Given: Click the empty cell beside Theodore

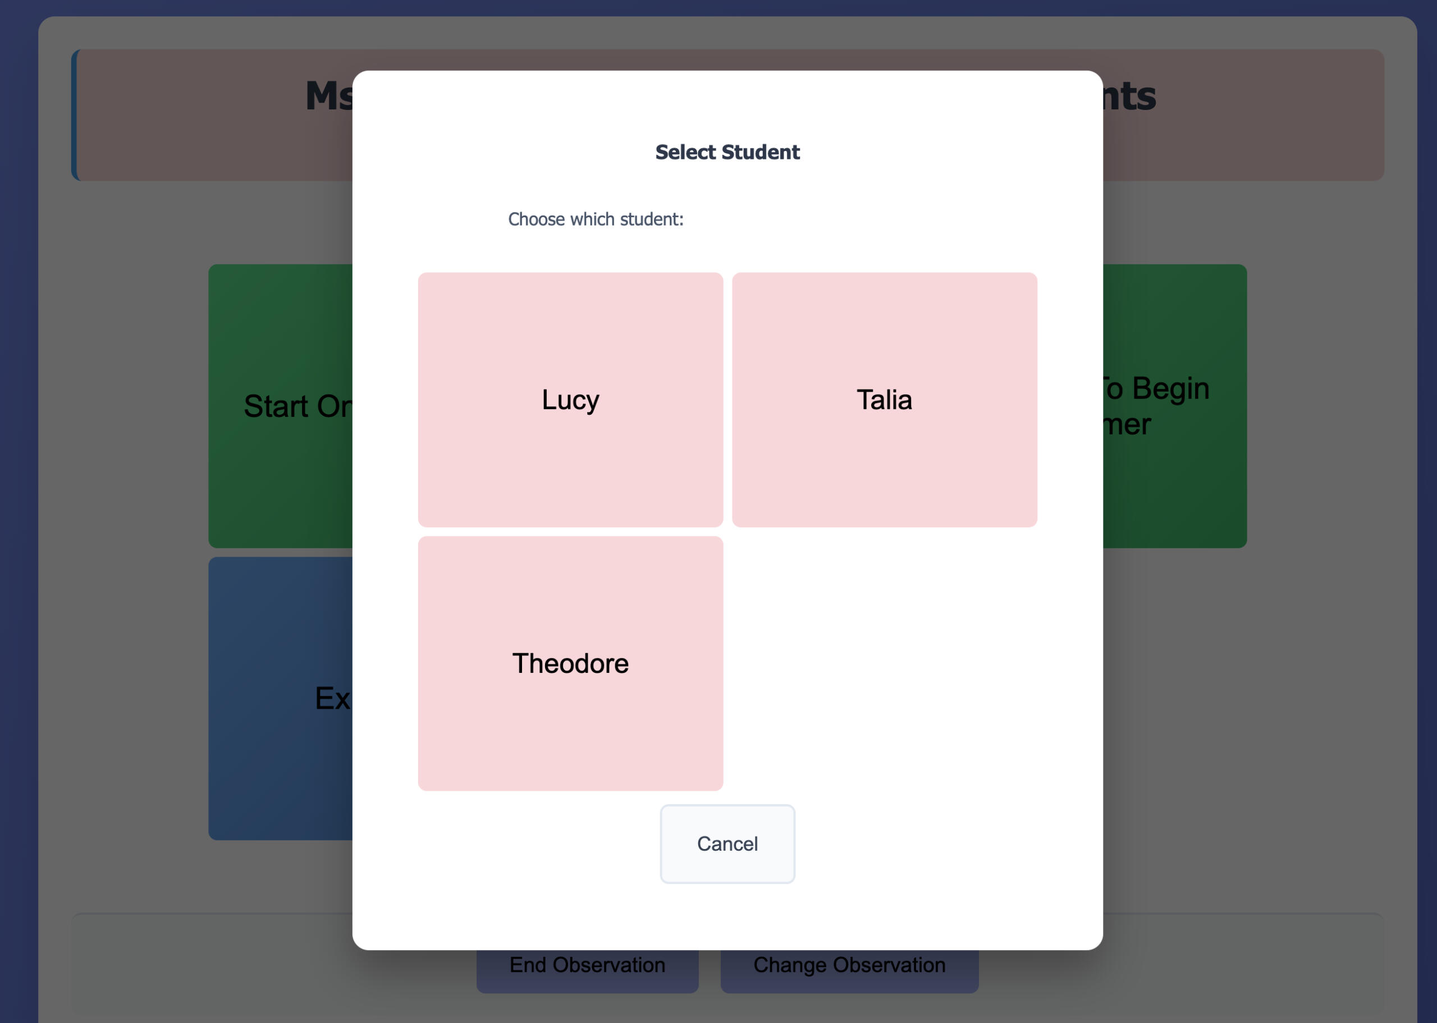Looking at the screenshot, I should (885, 663).
